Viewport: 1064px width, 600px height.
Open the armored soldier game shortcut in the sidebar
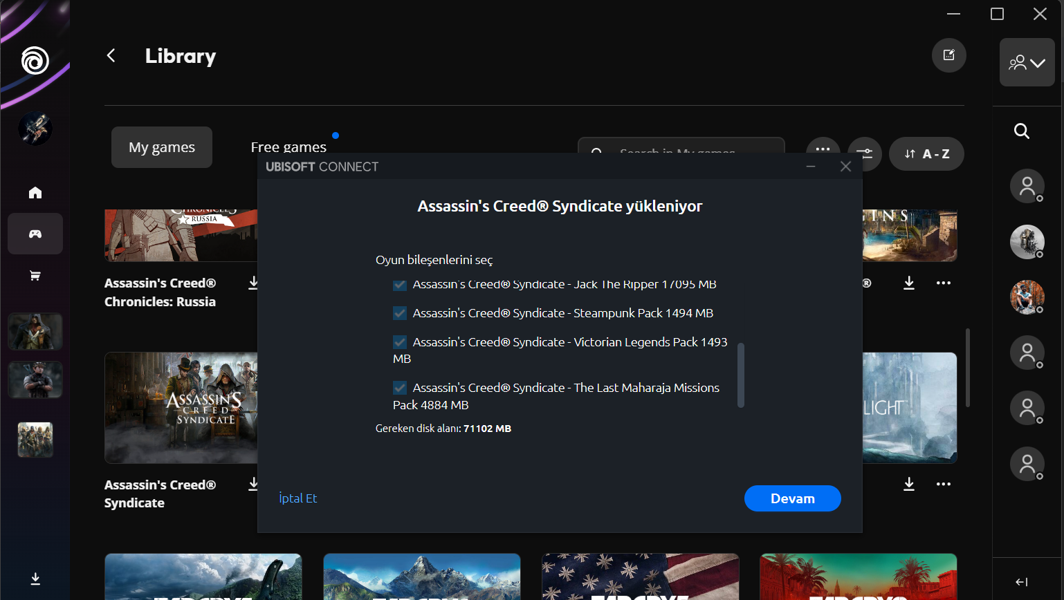pos(35,379)
